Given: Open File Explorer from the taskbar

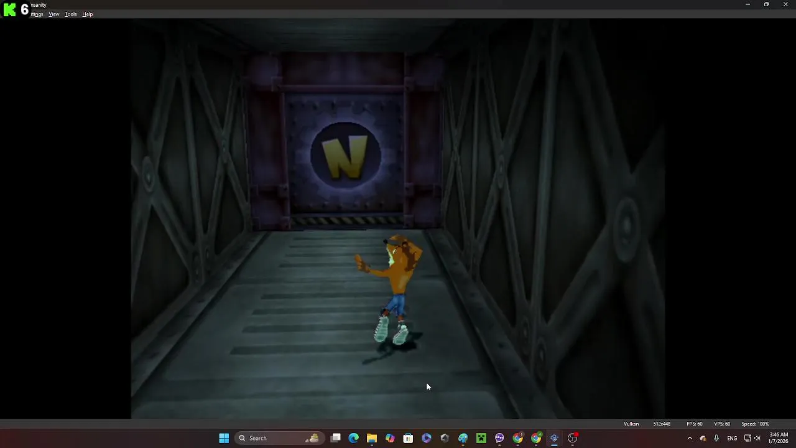Looking at the screenshot, I should (x=372, y=438).
